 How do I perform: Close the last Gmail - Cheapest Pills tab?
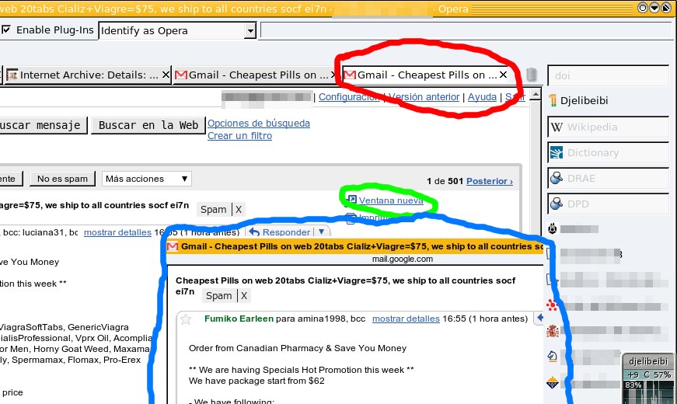tap(503, 75)
